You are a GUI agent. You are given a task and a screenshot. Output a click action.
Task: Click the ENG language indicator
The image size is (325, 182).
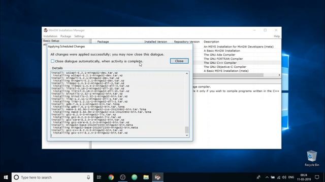[291, 177]
